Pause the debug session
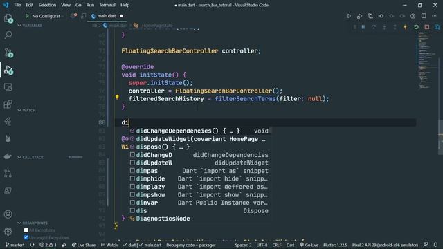The width and height of the screenshot is (443, 249). tap(363, 27)
